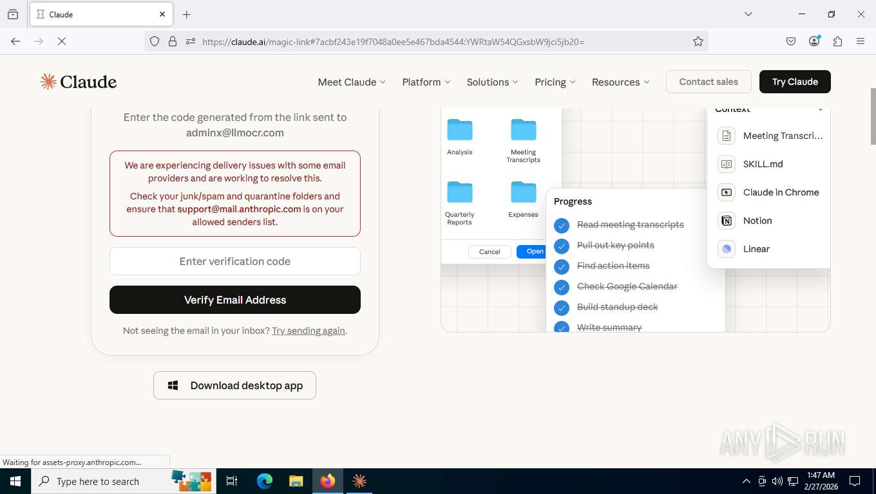This screenshot has height=494, width=876.
Task: Click Verify Email Address
Action: (x=234, y=300)
